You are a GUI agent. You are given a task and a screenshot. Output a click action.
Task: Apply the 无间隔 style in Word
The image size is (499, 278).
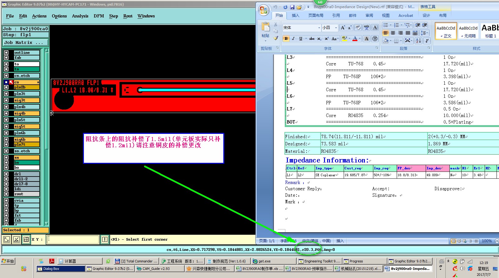(x=468, y=31)
